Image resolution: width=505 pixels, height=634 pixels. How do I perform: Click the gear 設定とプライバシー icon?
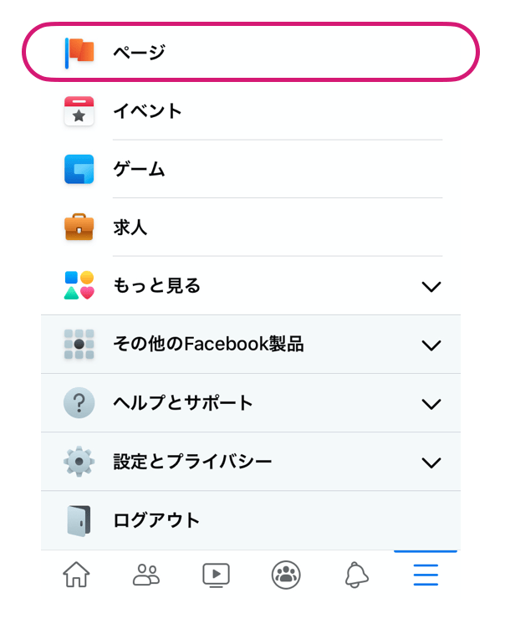pos(79,462)
